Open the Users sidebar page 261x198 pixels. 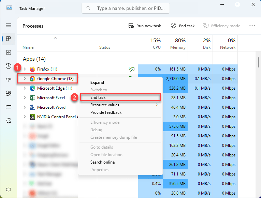point(9,93)
